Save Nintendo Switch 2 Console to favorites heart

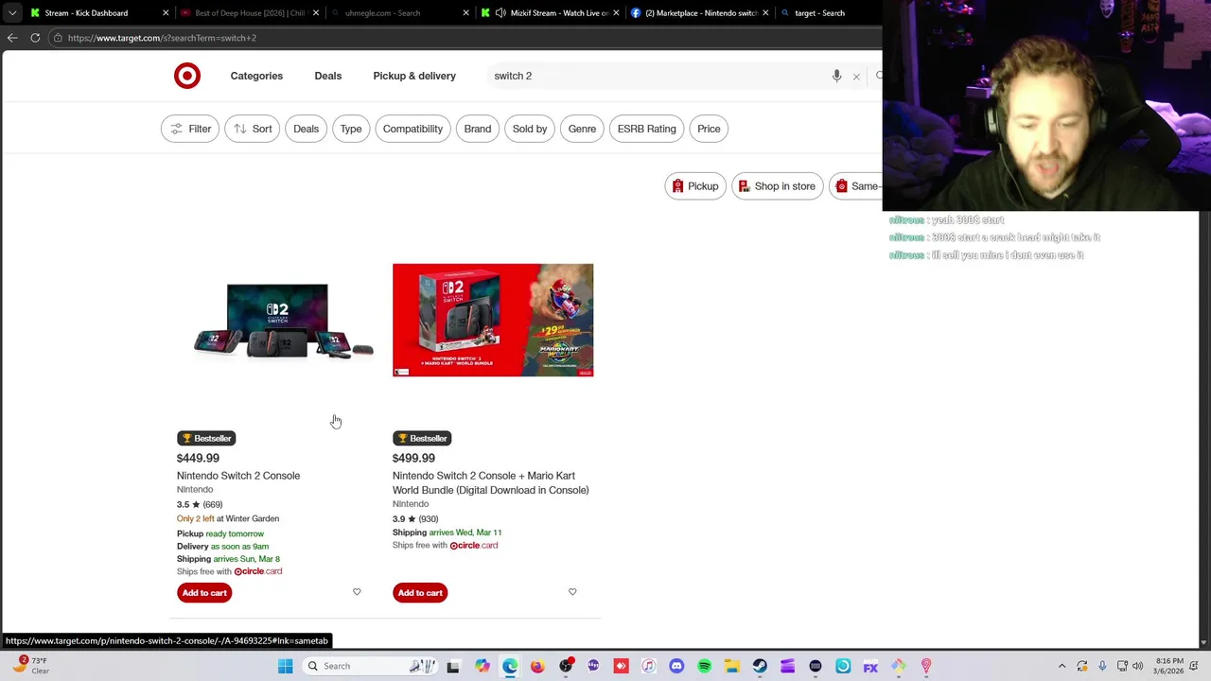(x=357, y=592)
